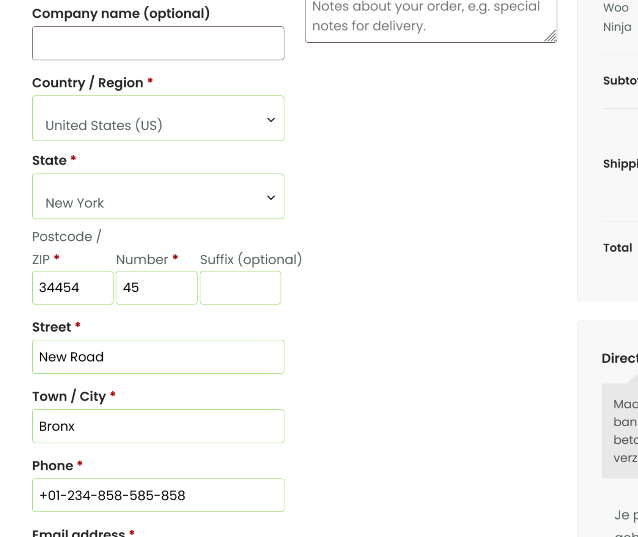Click into the ZIP field containing 34454
The height and width of the screenshot is (537, 638).
[x=73, y=288]
